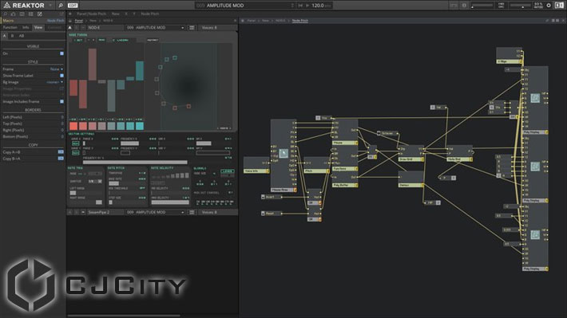Click the MIDI connection icon in header
Screen dimensions: 567x318
pyautogui.click(x=454, y=6)
